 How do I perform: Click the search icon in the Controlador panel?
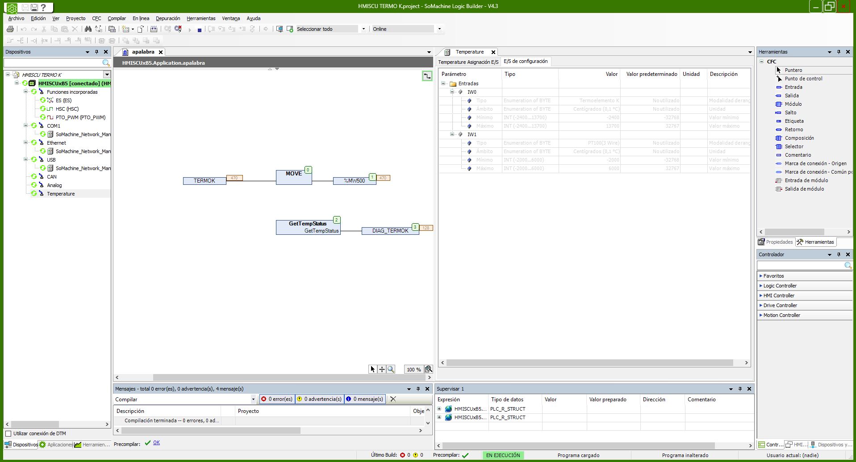point(848,266)
